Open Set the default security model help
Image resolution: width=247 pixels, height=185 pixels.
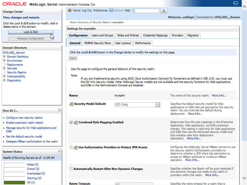[24, 136]
